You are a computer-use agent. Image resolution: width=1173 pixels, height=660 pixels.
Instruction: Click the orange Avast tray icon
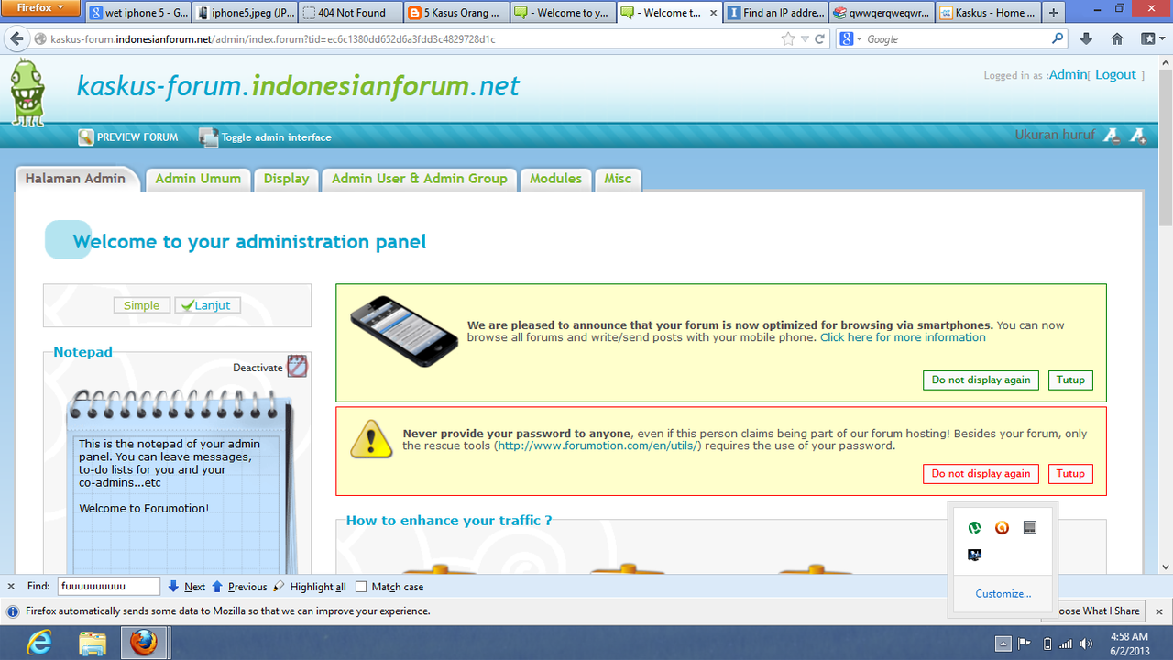point(1003,528)
